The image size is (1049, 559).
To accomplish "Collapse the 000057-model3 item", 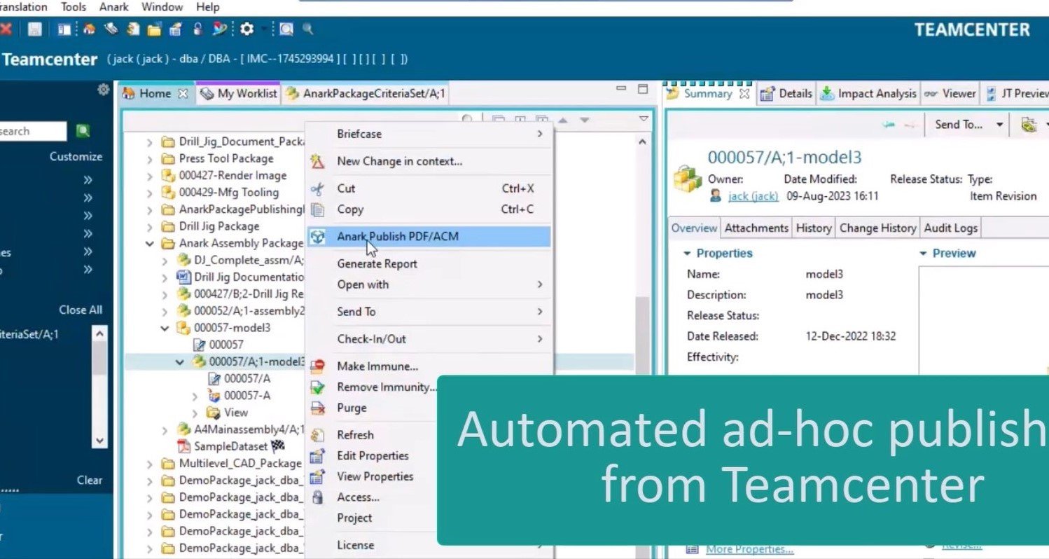I will (165, 328).
